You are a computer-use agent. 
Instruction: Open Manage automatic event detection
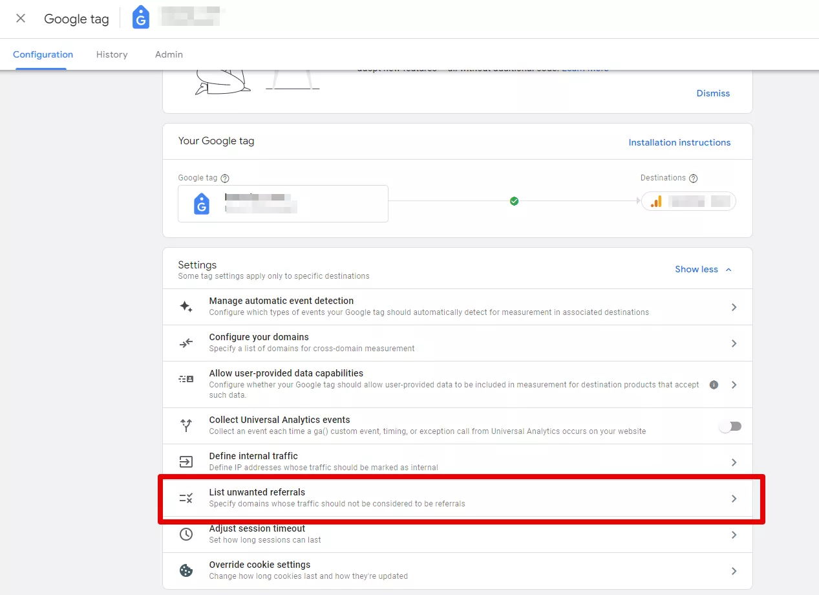point(458,307)
